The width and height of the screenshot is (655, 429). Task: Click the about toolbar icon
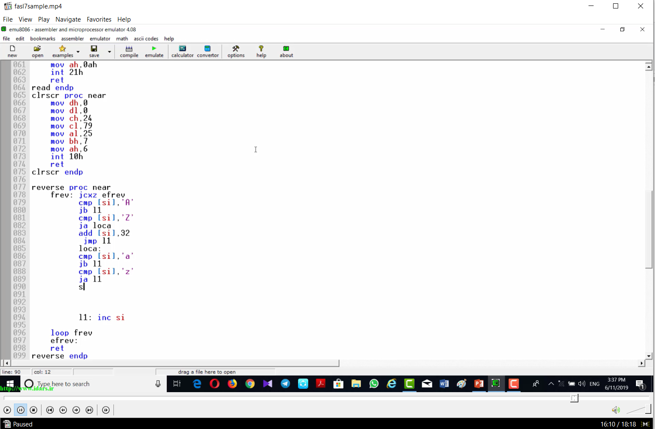286,51
